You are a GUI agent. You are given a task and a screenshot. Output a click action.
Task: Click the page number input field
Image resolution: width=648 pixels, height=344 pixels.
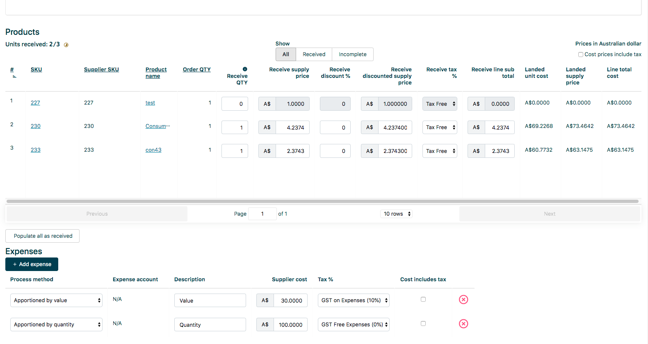coord(262,214)
